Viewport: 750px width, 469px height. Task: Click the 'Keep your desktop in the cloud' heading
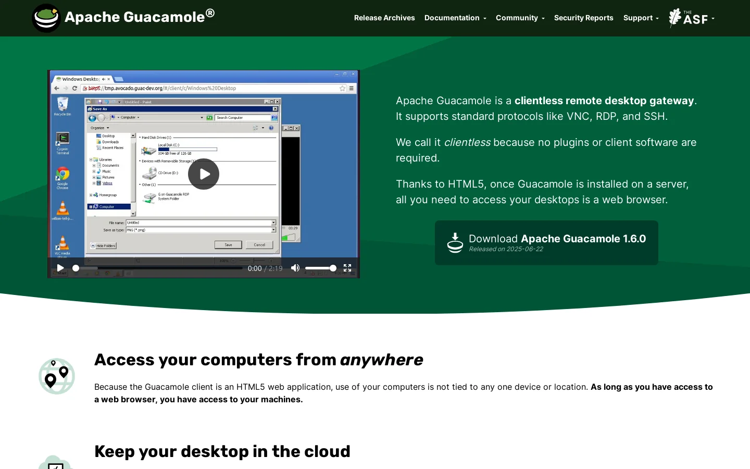222,451
